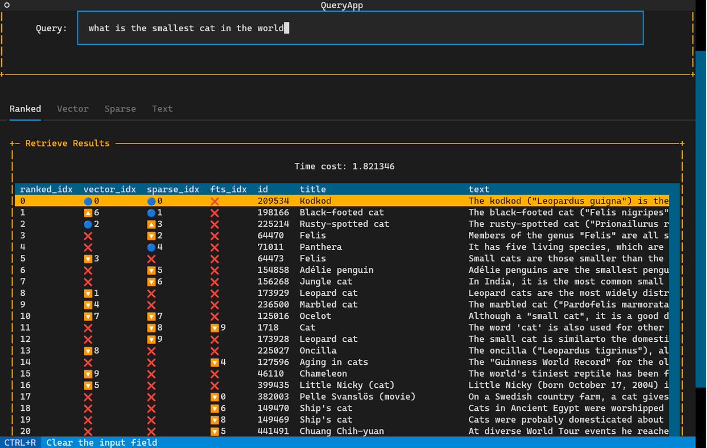This screenshot has height=448, width=708.
Task: Click the Adélie penguin title cell
Action: coord(336,270)
